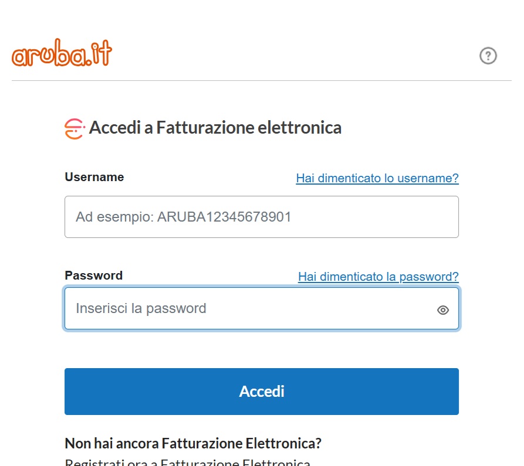Viewport: 524px width, 466px height.
Task: Click the Username field label
Action: click(94, 177)
